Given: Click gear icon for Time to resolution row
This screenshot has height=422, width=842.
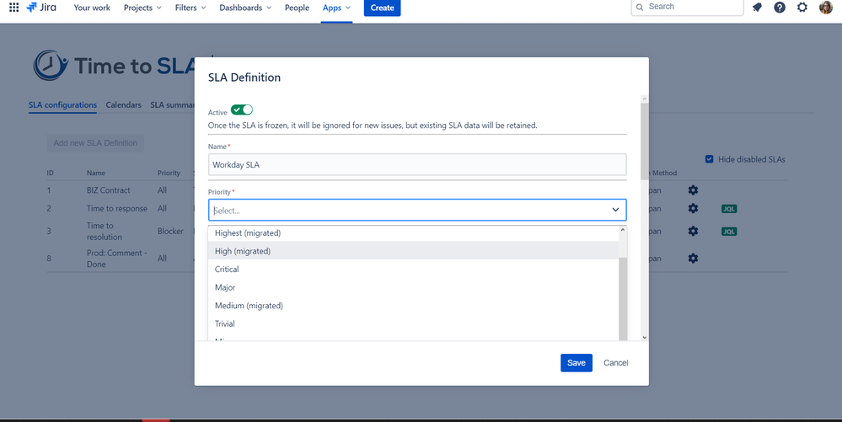Looking at the screenshot, I should tap(694, 231).
